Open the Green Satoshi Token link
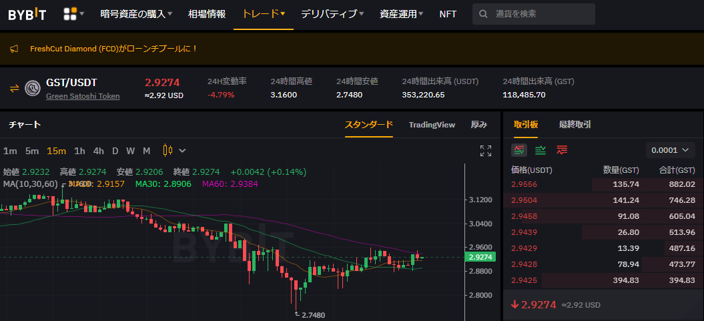 tap(83, 96)
